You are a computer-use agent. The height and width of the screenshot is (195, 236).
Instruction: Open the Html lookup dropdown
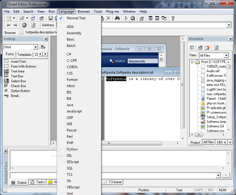click(x=35, y=47)
